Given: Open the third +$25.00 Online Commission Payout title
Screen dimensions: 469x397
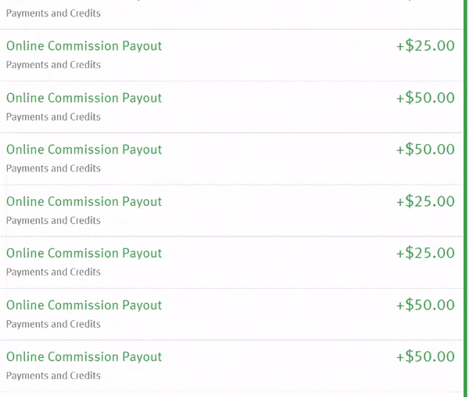Looking at the screenshot, I should click(84, 254).
